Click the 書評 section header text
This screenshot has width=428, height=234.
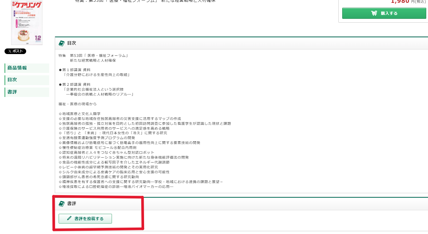pos(72,204)
